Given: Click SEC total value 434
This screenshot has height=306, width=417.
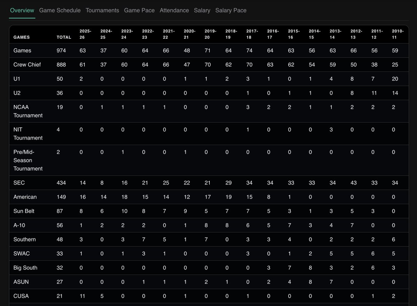Looking at the screenshot, I should (x=61, y=183).
